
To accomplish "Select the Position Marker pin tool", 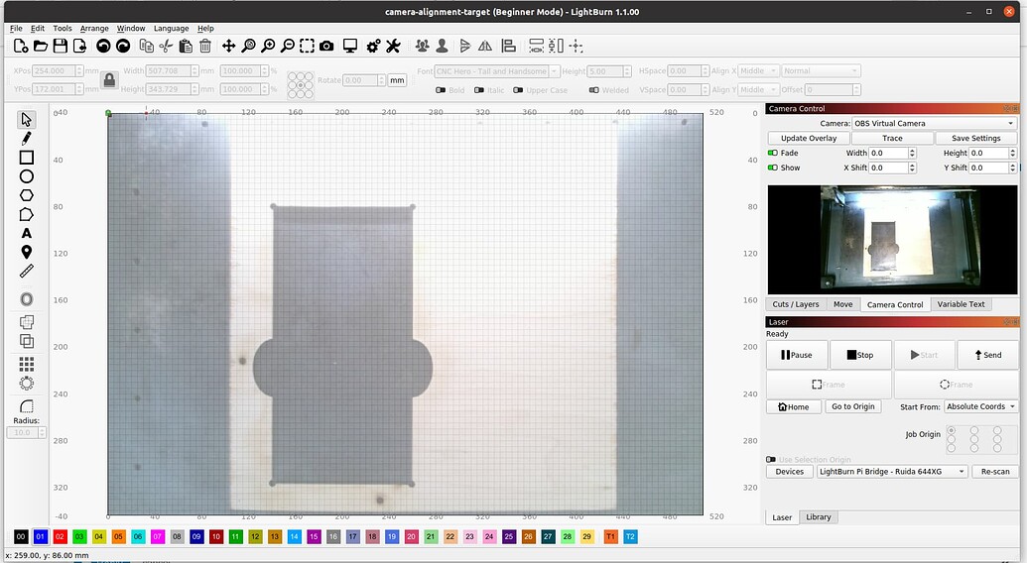I will [x=26, y=253].
